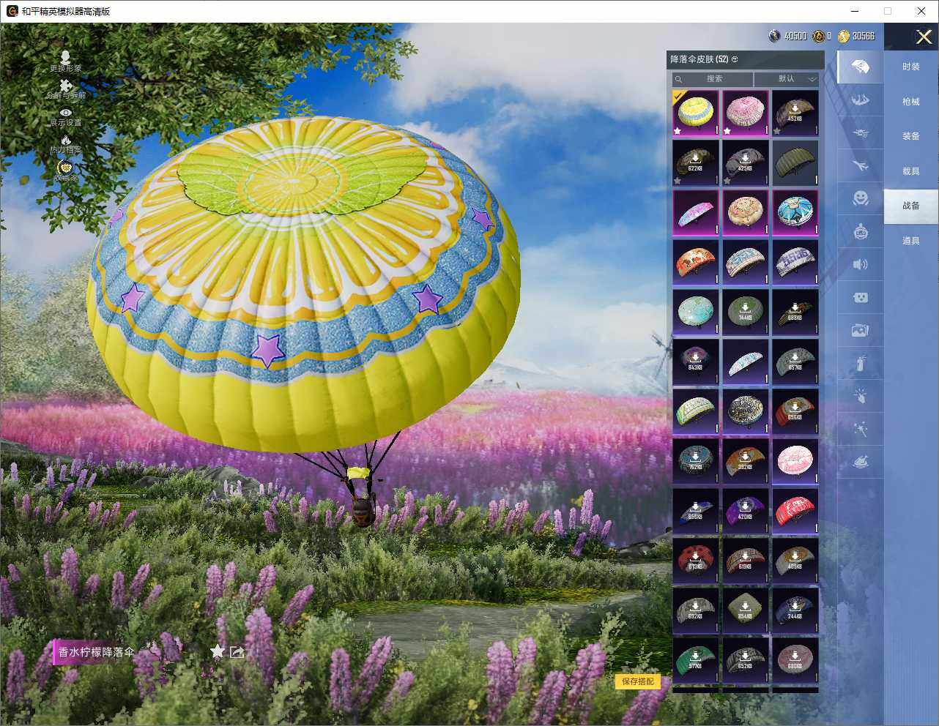Open 分解与拆解 puzzle icon
Screen dimensions: 939x726
66,86
